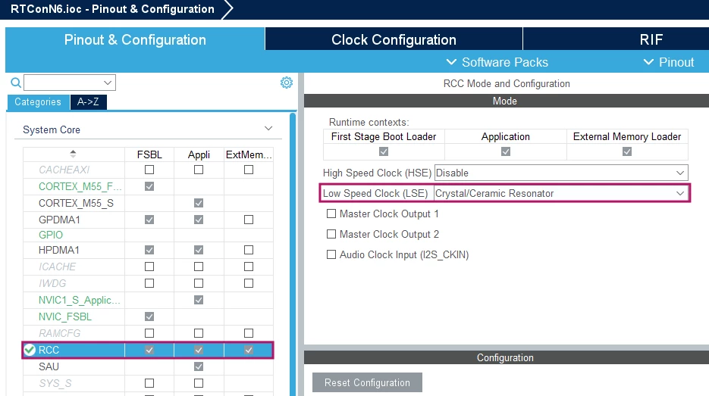The height and width of the screenshot is (396, 709).
Task: Check RAMCFG ExtMem checkbox
Action: (249, 333)
